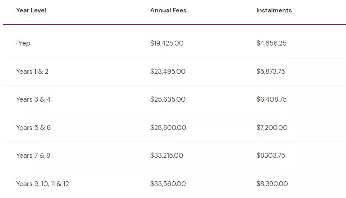Click the $5,873.75 instalment amount
The height and width of the screenshot is (198, 346).
pyautogui.click(x=271, y=72)
